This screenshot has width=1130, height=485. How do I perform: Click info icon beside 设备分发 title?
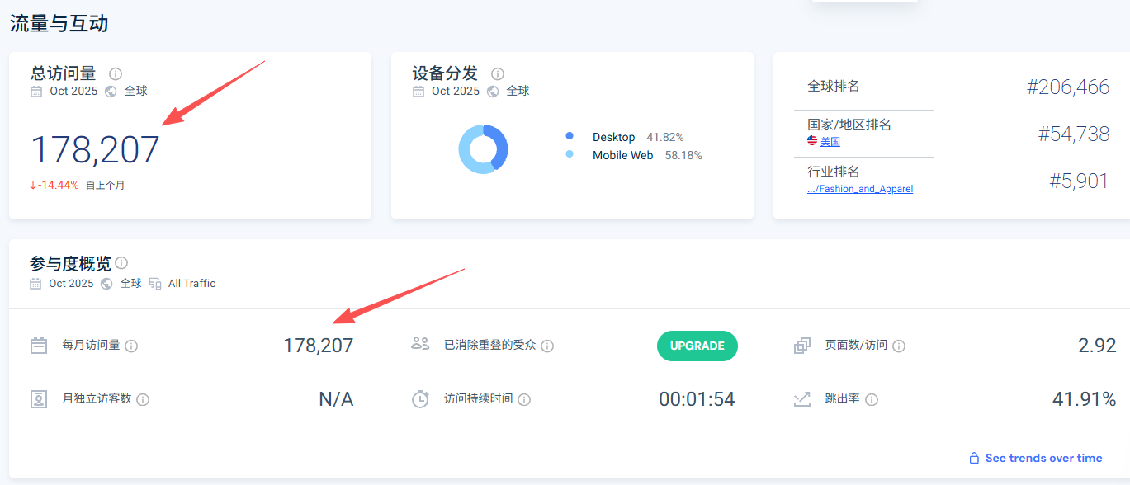498,74
